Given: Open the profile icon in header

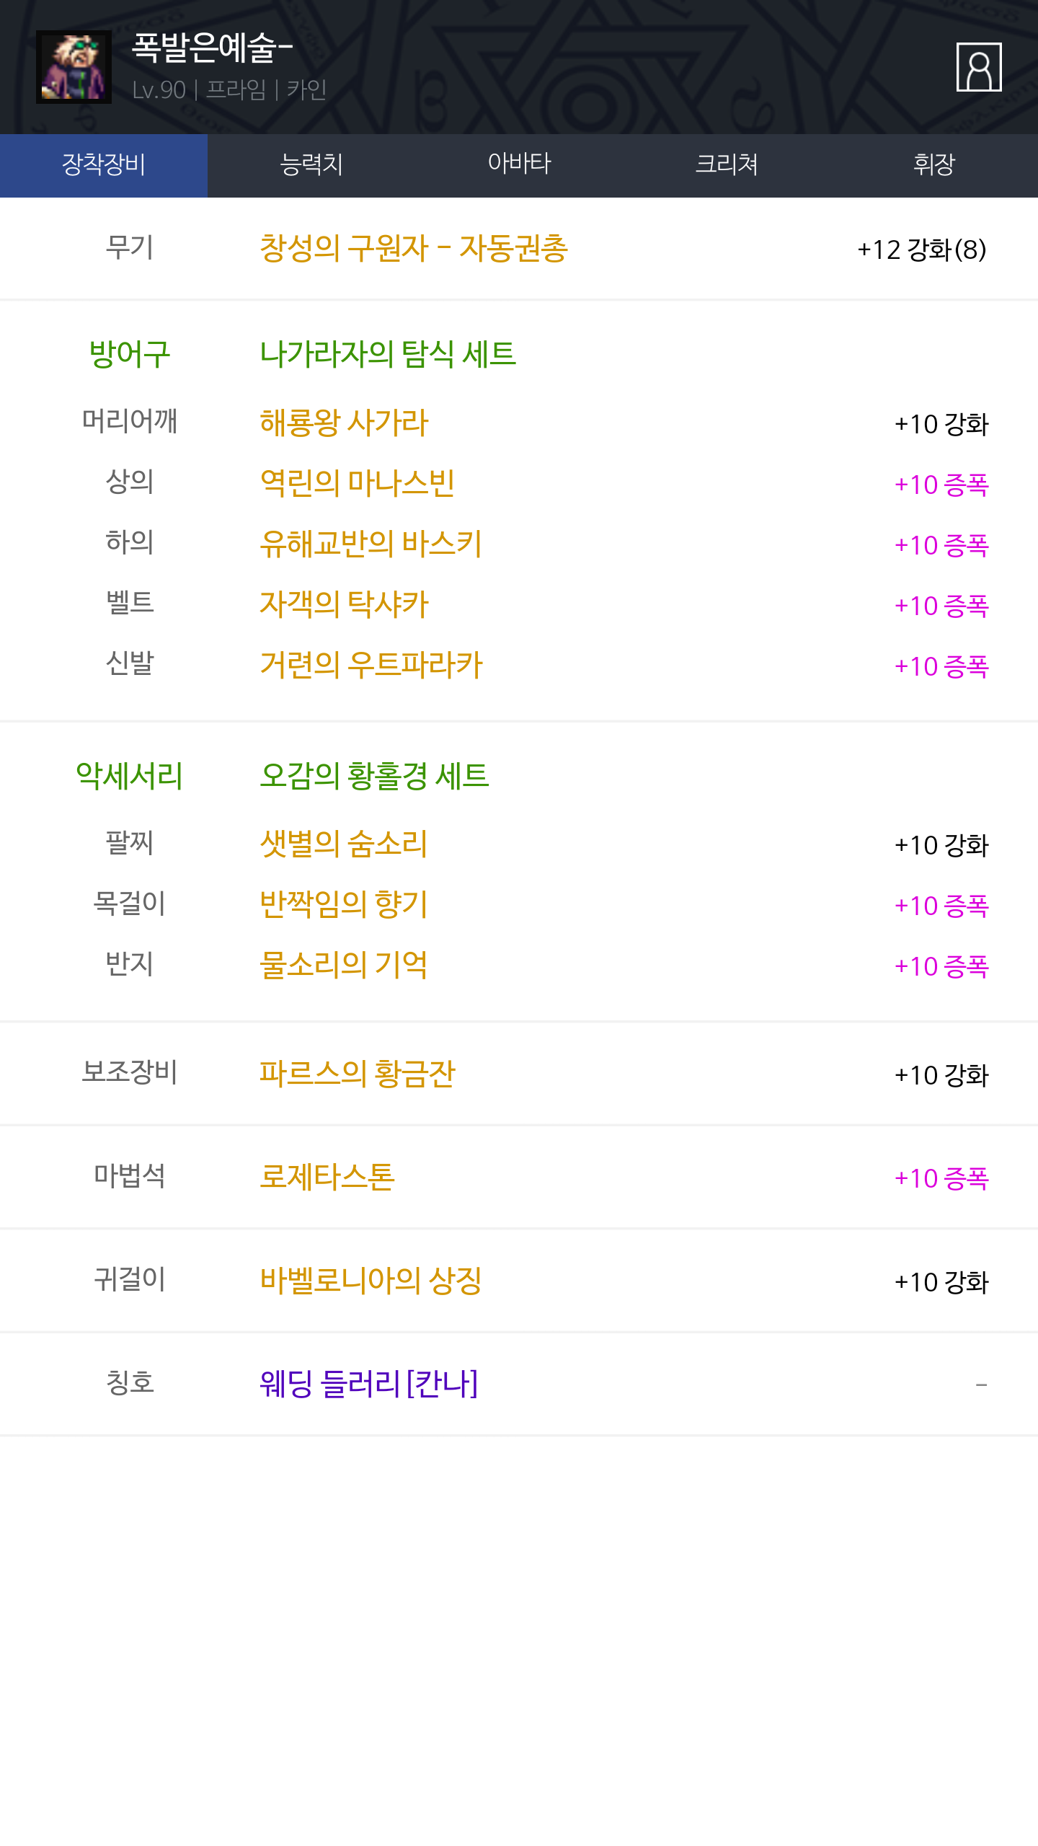Looking at the screenshot, I should click(x=978, y=67).
